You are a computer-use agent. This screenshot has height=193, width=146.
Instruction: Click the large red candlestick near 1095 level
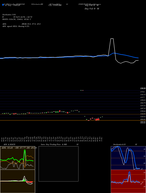[x=98, y=119]
